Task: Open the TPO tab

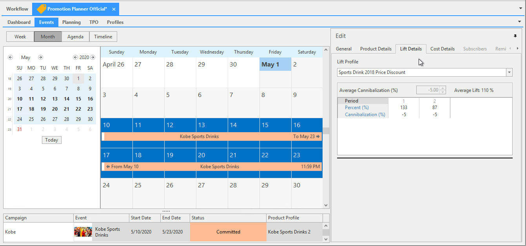Action: (94, 22)
